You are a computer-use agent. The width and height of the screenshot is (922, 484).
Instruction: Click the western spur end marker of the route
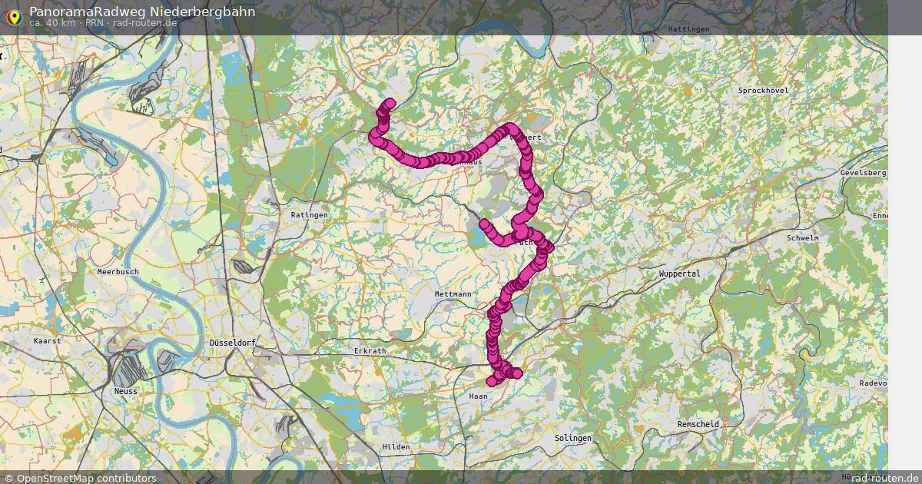tap(485, 224)
